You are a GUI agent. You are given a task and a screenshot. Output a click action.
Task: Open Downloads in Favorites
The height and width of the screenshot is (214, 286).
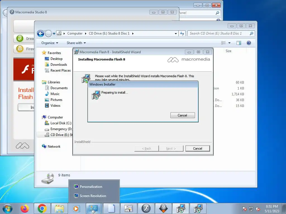click(59, 65)
